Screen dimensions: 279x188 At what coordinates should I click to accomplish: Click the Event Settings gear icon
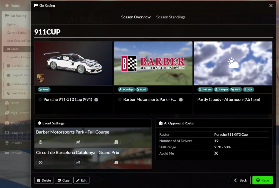point(40,123)
